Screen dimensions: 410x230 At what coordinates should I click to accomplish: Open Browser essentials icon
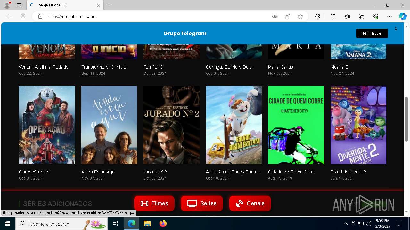[x=375, y=16]
